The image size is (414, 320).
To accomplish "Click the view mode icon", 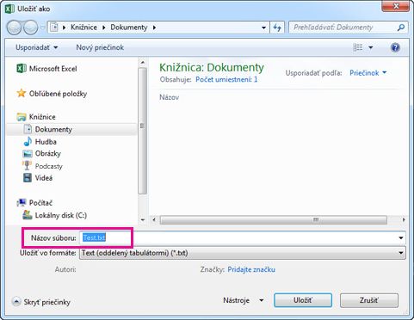I will coord(358,47).
